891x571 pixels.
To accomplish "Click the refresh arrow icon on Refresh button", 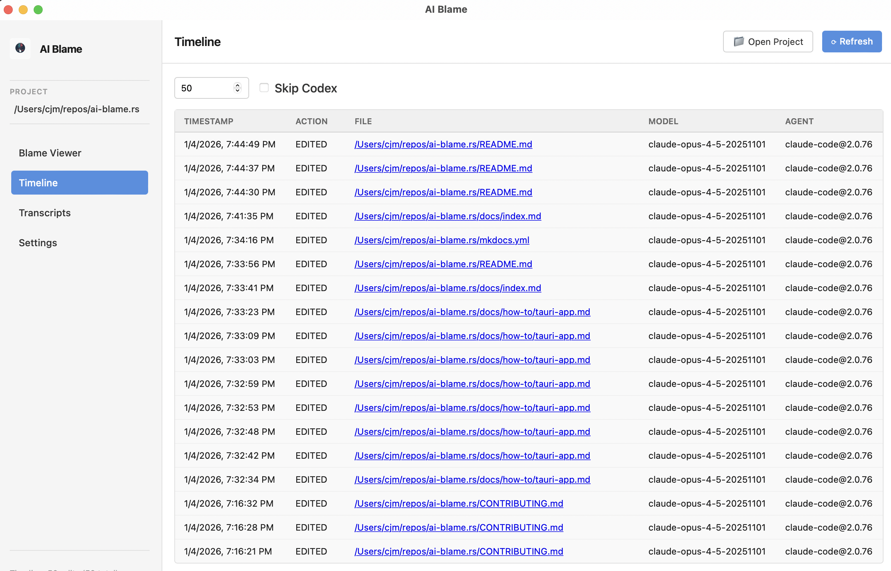I will point(834,42).
